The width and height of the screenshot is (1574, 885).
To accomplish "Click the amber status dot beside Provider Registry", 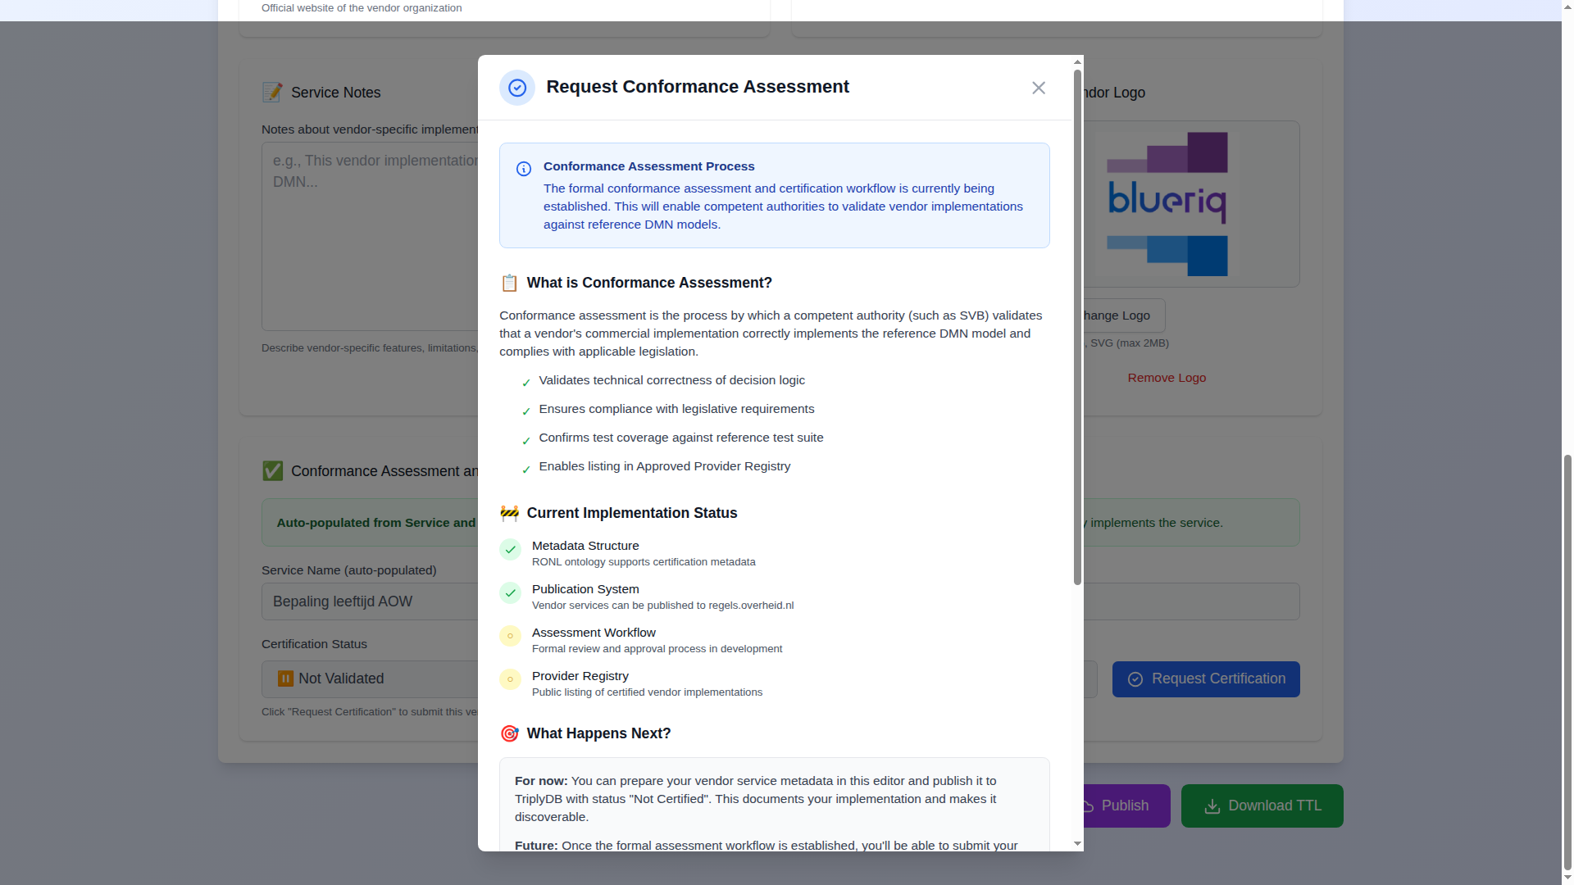I will pos(510,680).
